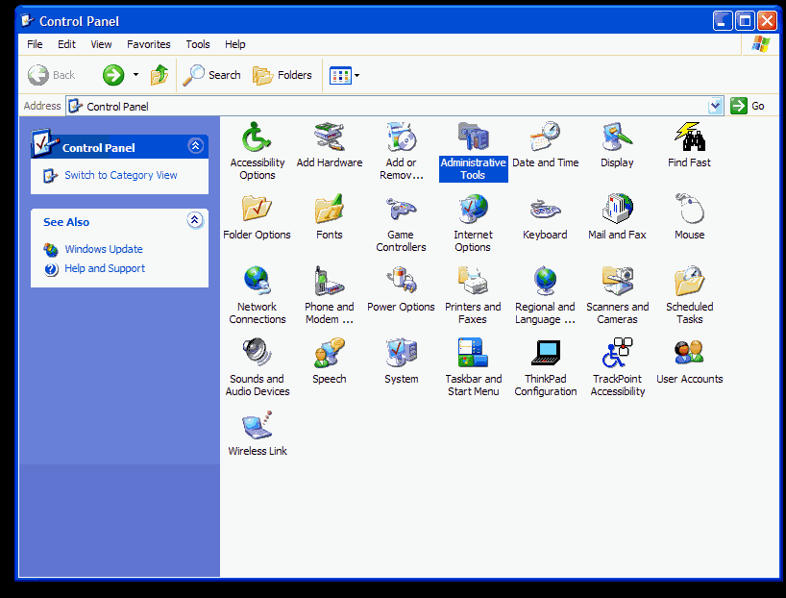Screen dimensions: 786x598
Task: Expand the Forward button history arrow
Action: [x=135, y=75]
